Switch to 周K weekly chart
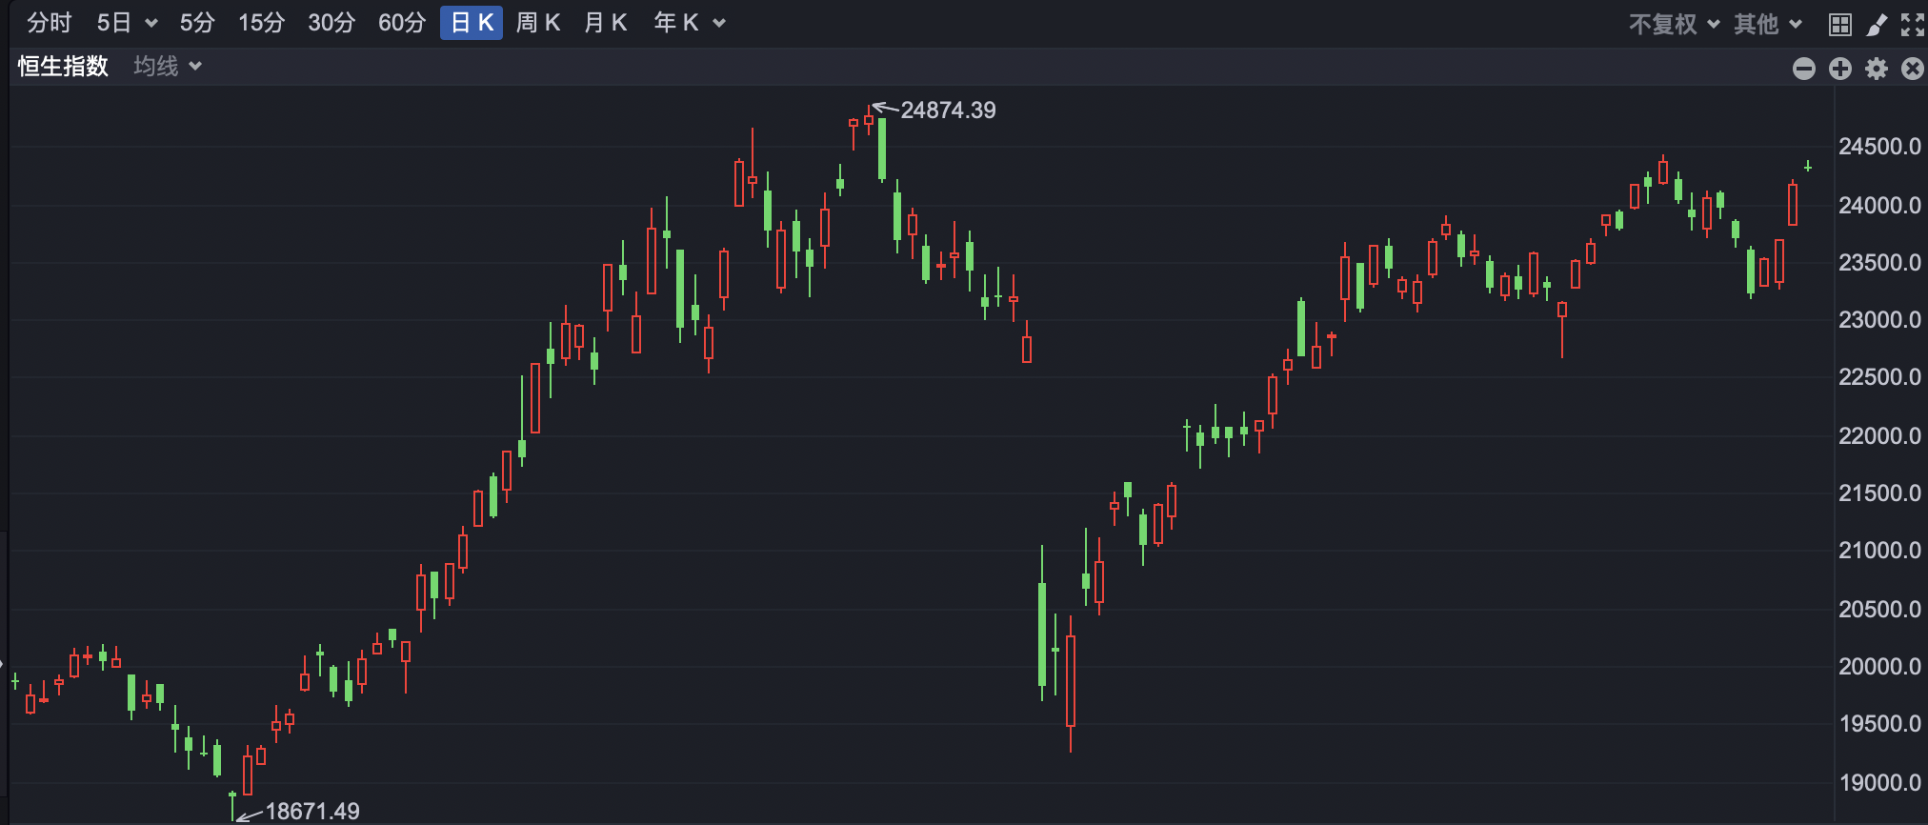The height and width of the screenshot is (825, 1928). pyautogui.click(x=538, y=23)
